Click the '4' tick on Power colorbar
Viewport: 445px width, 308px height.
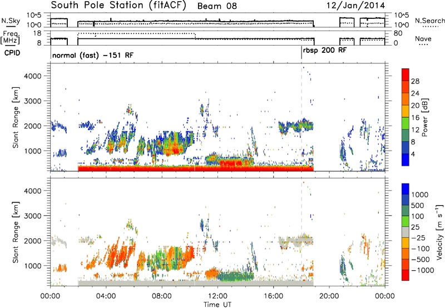pos(413,155)
